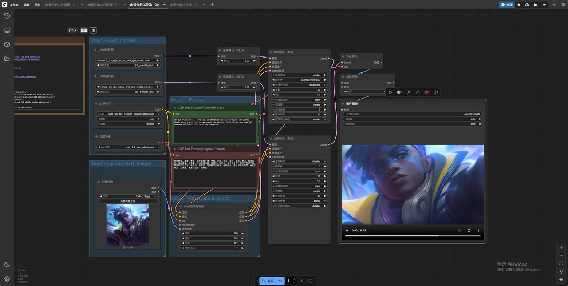Image resolution: width=568 pixels, height=286 pixels.
Task: Collapse the 保存视频 node
Action: pos(343,103)
